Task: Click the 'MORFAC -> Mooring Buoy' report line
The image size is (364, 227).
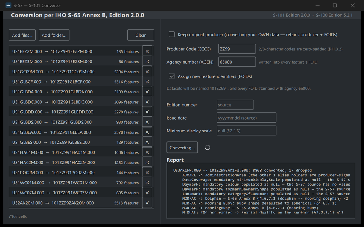Action: pyautogui.click(x=259, y=203)
